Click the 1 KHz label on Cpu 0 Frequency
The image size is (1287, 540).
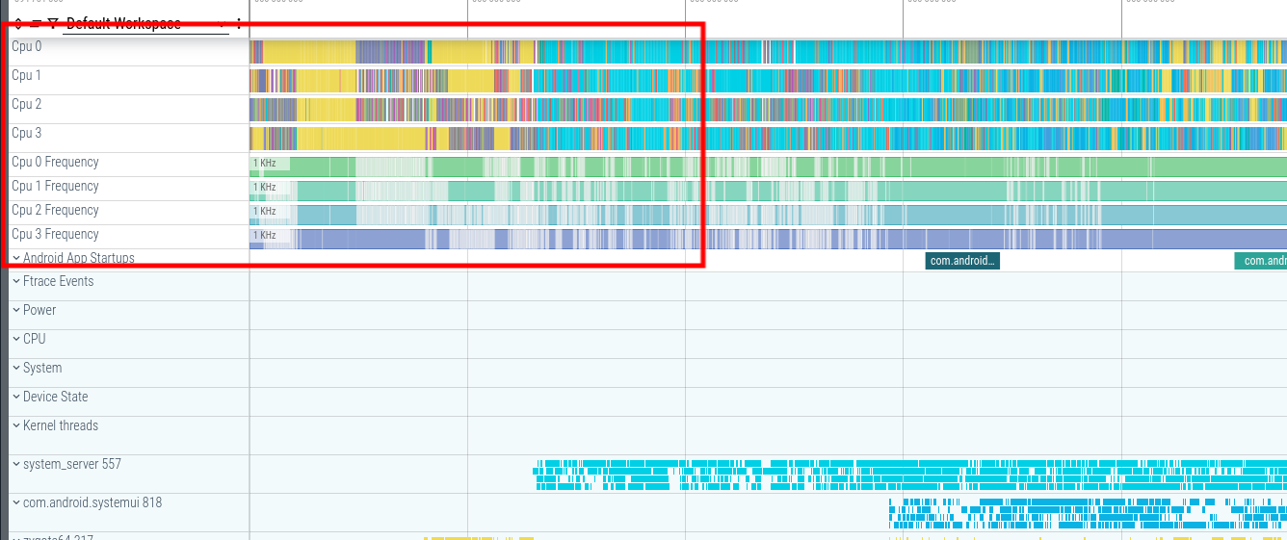pos(265,164)
